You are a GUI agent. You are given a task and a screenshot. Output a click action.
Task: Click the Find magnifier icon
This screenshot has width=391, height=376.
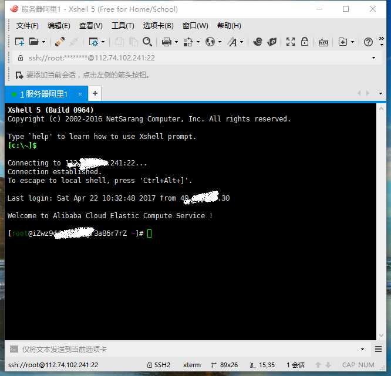click(147, 42)
